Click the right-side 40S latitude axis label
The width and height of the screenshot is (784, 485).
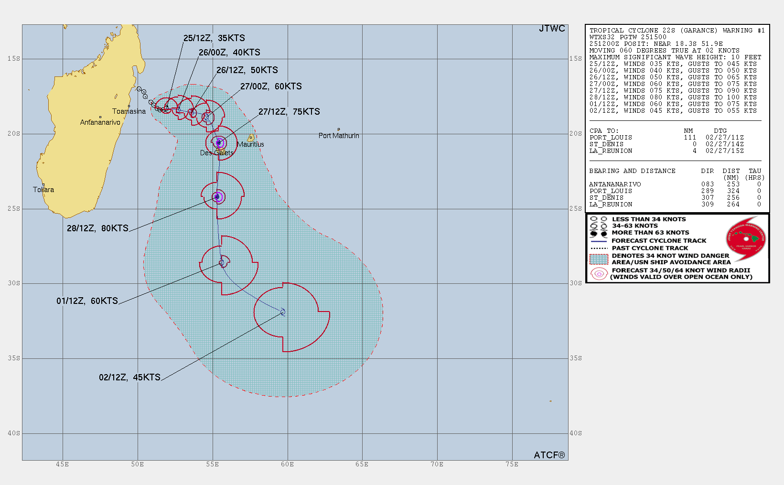[576, 433]
